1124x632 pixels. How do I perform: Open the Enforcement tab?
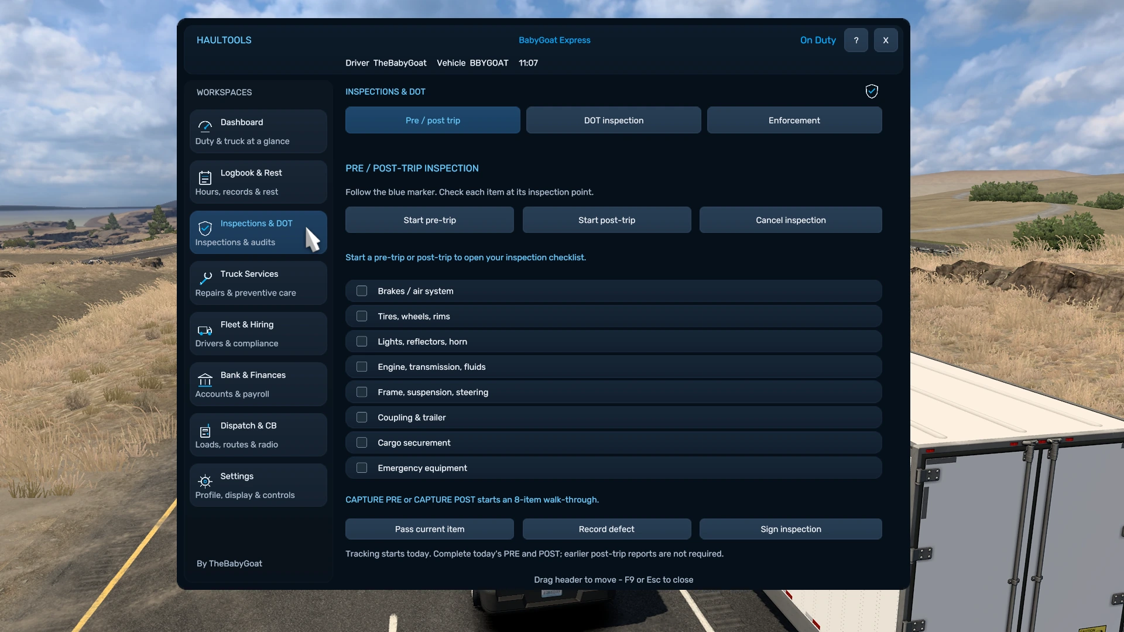[794, 120]
